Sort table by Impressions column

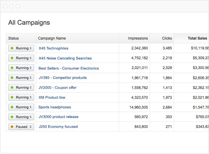click(x=138, y=38)
